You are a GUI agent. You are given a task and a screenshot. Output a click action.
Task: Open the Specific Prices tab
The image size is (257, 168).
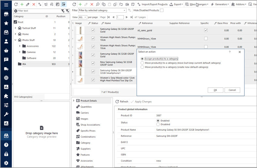pos(88,131)
